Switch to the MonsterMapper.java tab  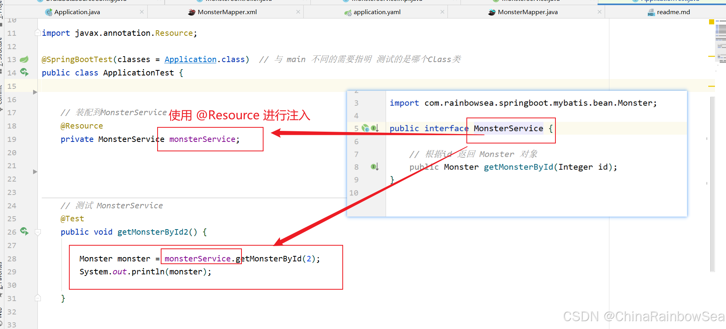[x=527, y=12]
